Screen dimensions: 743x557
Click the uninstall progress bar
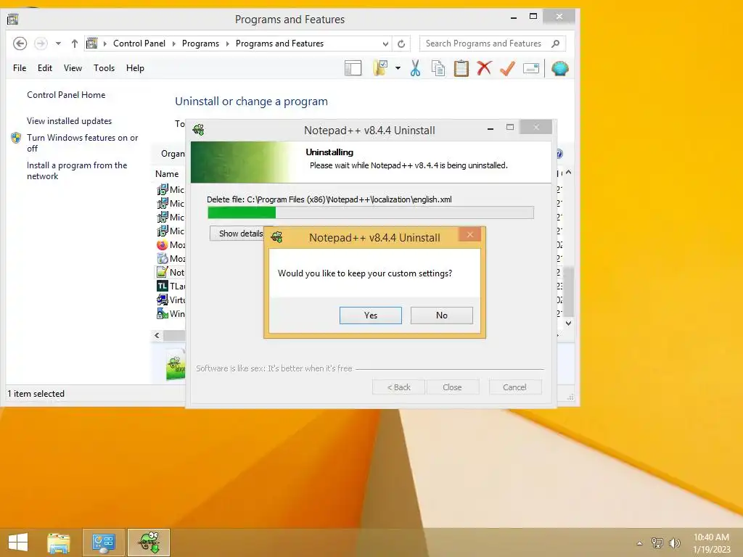371,213
